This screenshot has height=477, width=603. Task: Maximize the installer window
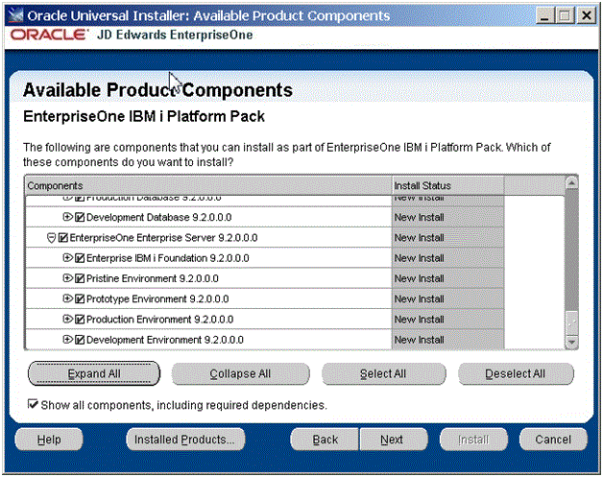point(565,15)
